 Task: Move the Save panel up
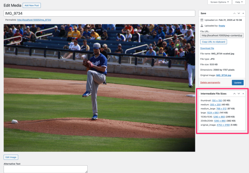(234, 13)
